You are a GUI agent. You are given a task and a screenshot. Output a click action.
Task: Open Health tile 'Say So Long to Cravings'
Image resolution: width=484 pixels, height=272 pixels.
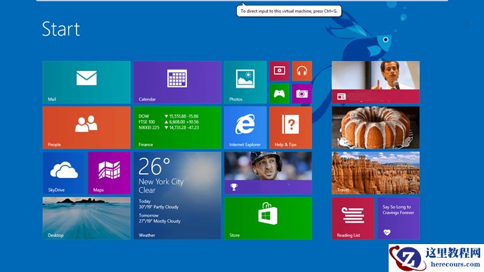click(x=398, y=218)
